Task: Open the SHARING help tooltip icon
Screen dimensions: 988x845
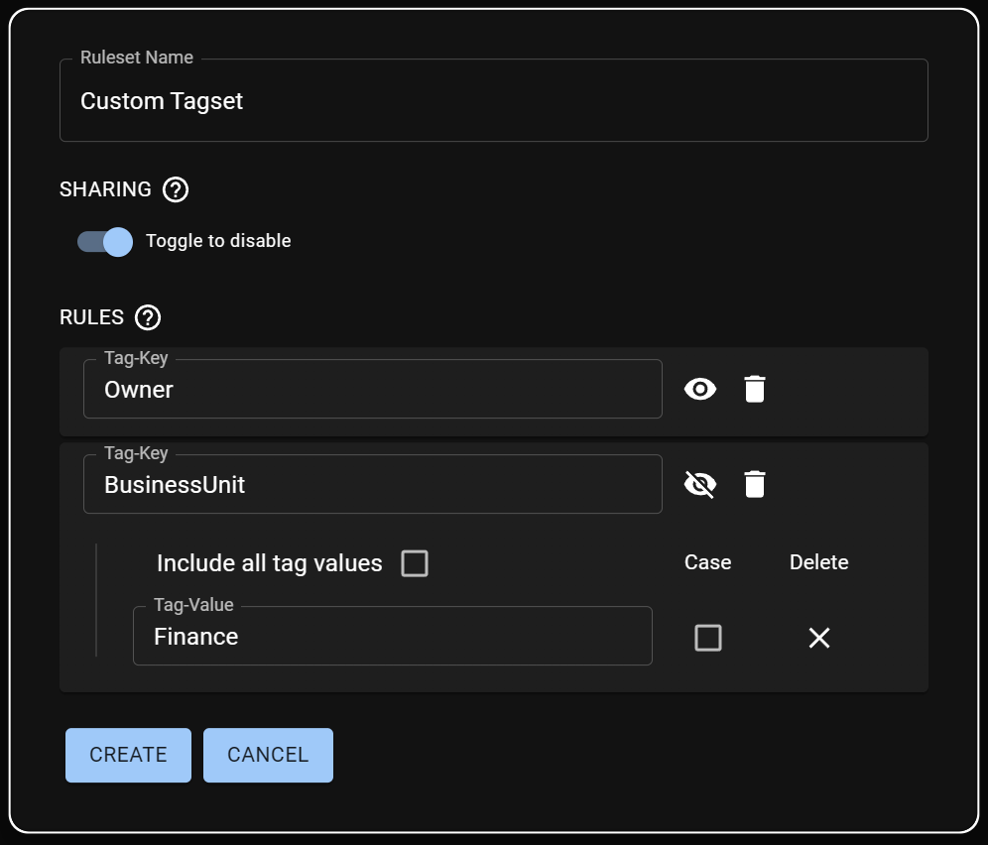Action: point(176,189)
